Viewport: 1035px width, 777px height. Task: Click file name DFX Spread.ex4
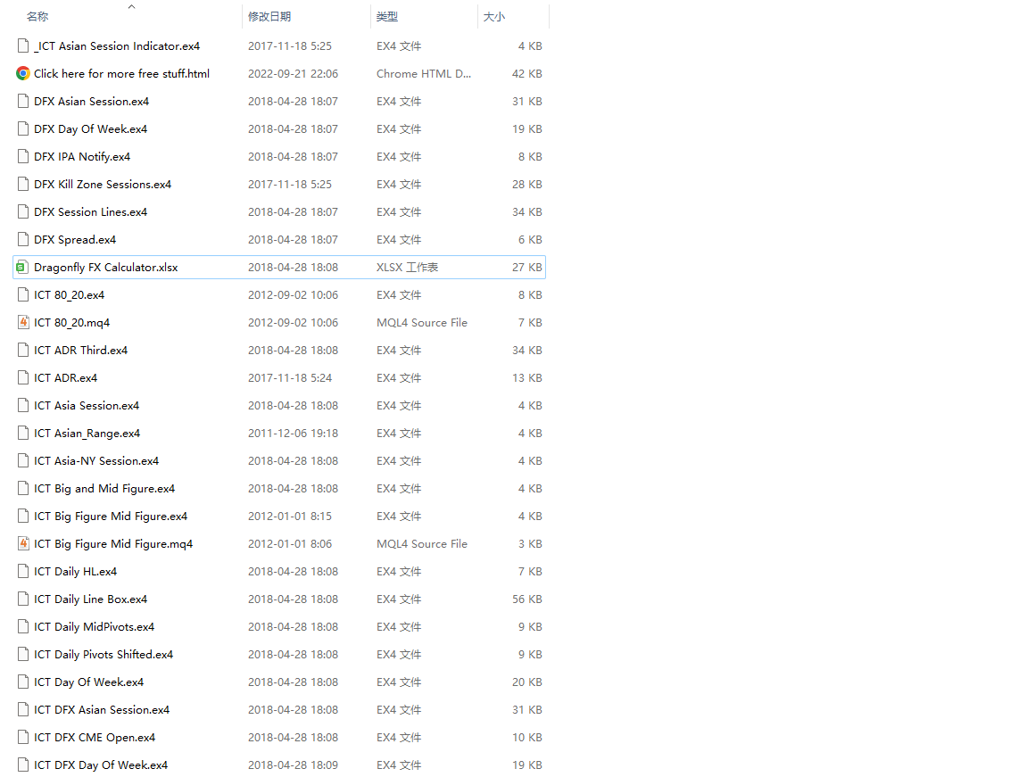(75, 240)
